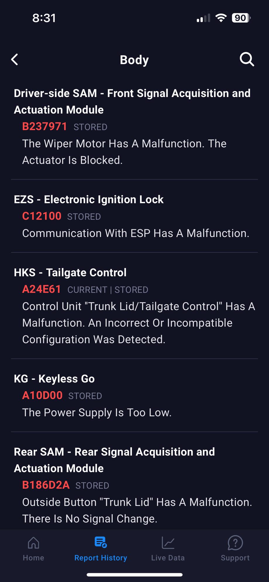
Task: Open the Live Data chart icon
Action: click(168, 543)
